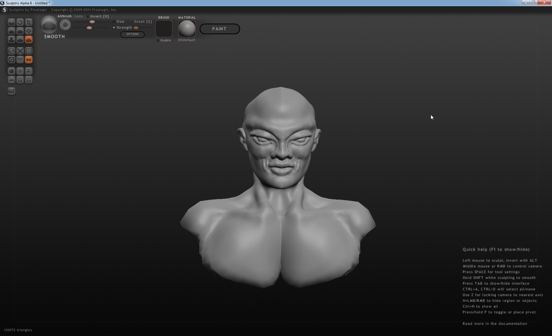Screen dimensions: 552x336
Task: Click the New Sphere icon
Action: (x=11, y=71)
